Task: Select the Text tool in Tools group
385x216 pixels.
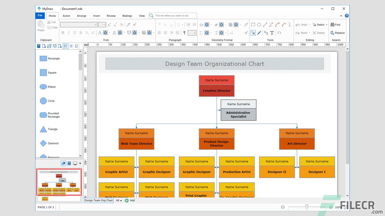Action: click(272, 33)
